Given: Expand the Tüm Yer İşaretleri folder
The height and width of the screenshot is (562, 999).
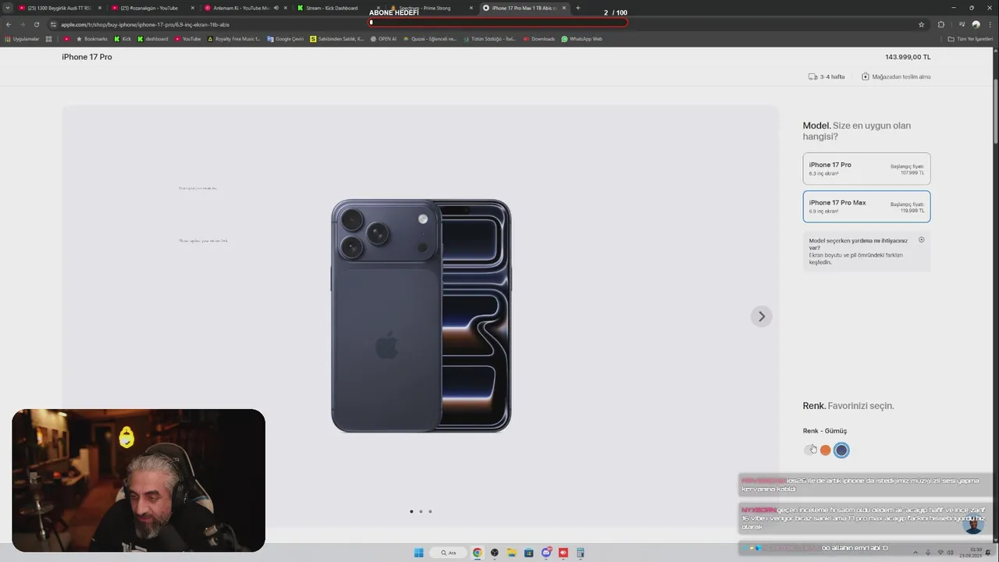Looking at the screenshot, I should pyautogui.click(x=971, y=39).
